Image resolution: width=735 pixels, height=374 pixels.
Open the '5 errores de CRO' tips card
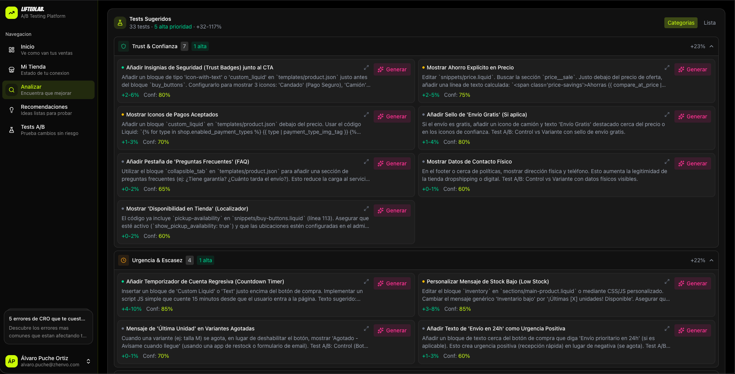[x=48, y=327]
